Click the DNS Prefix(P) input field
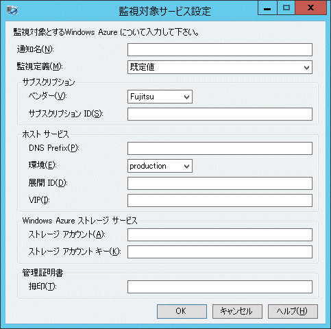The image size is (331, 329). coord(220,149)
